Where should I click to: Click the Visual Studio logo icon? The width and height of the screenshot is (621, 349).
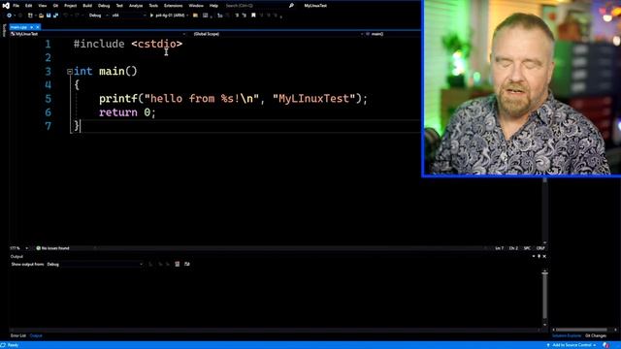6,6
